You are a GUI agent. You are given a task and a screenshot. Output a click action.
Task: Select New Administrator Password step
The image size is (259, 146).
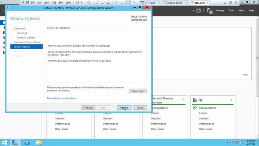click(28, 42)
